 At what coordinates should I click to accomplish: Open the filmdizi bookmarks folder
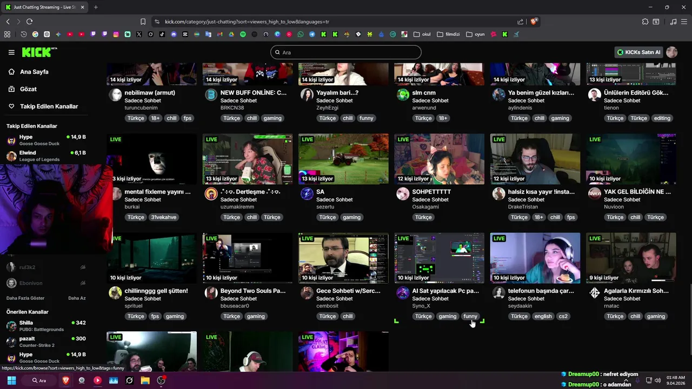point(448,34)
